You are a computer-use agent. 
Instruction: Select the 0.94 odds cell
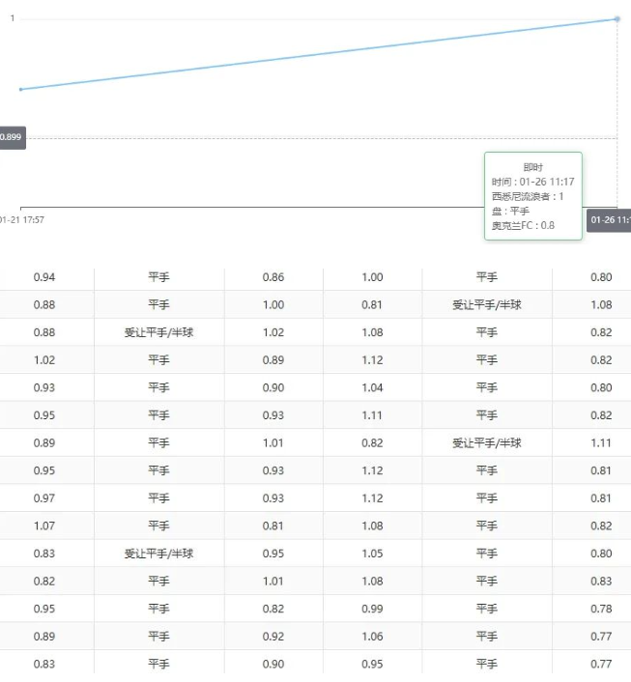pyautogui.click(x=44, y=277)
